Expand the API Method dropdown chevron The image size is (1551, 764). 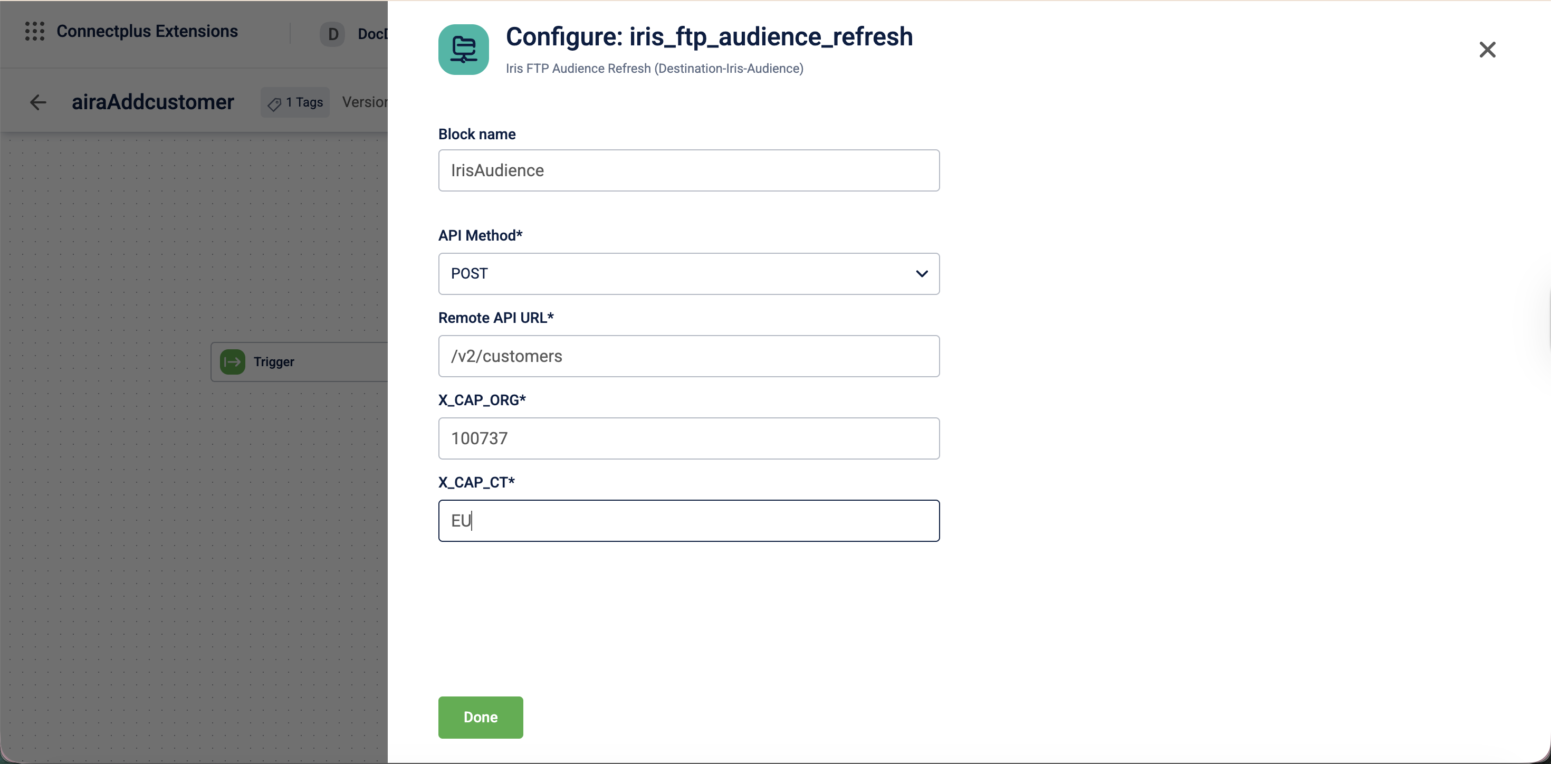(921, 274)
